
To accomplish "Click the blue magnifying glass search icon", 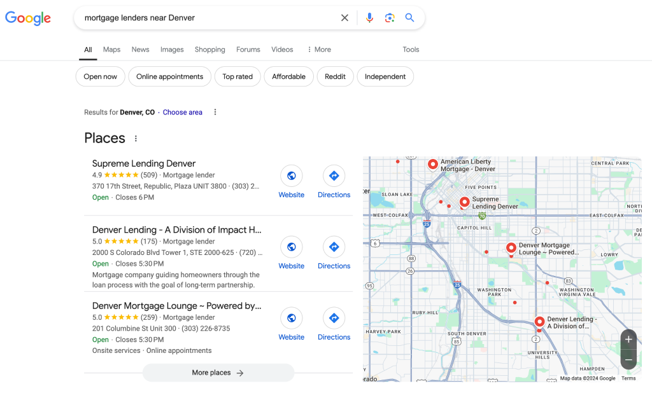I will pos(409,18).
